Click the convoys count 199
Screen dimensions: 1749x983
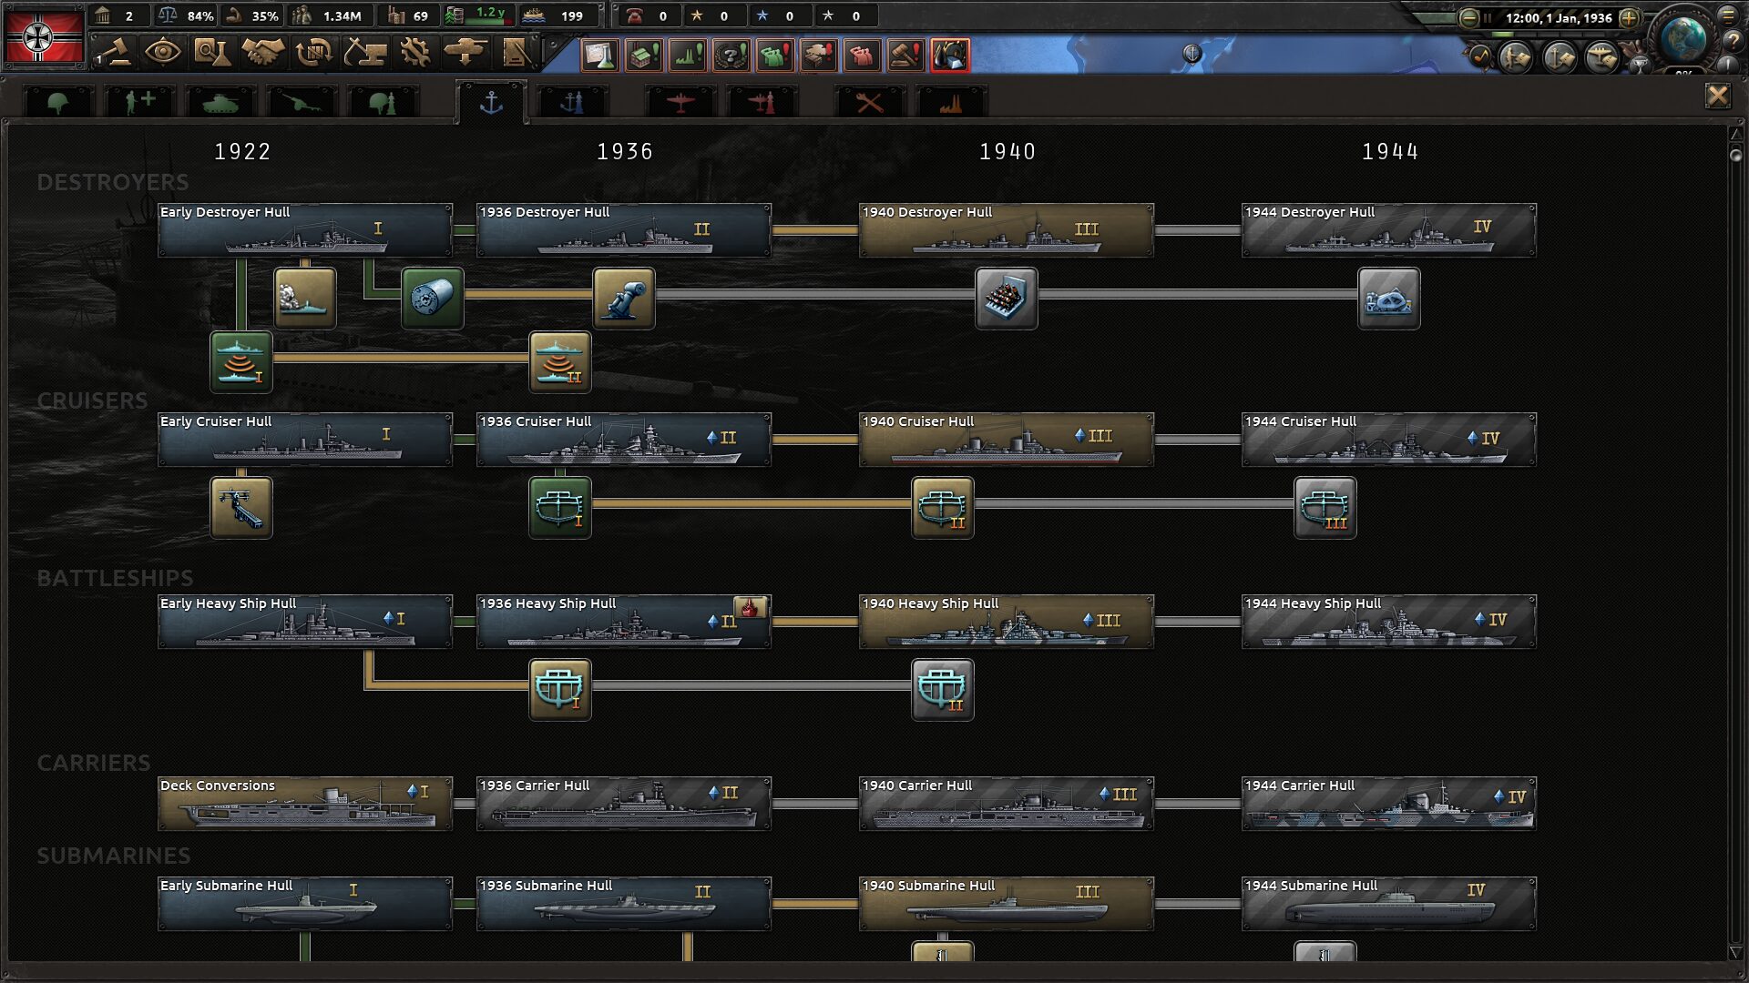(x=571, y=15)
